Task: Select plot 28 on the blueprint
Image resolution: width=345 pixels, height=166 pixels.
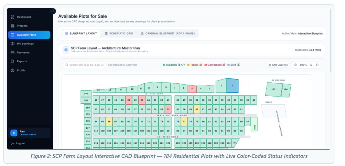Action: click(178, 100)
